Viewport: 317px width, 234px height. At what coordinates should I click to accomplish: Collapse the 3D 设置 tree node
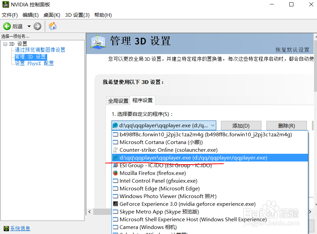[x=5, y=44]
